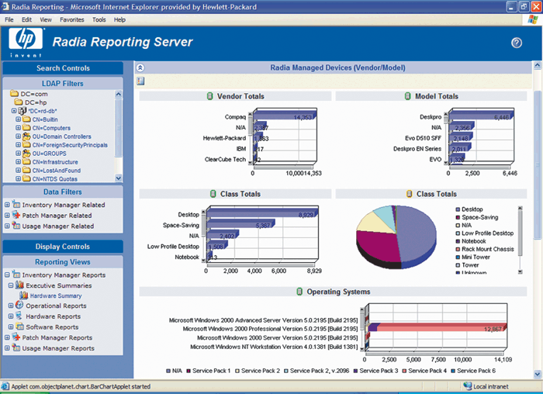Click the pie legend scrollbar down arrow
This screenshot has height=394, width=543.
tap(520, 271)
